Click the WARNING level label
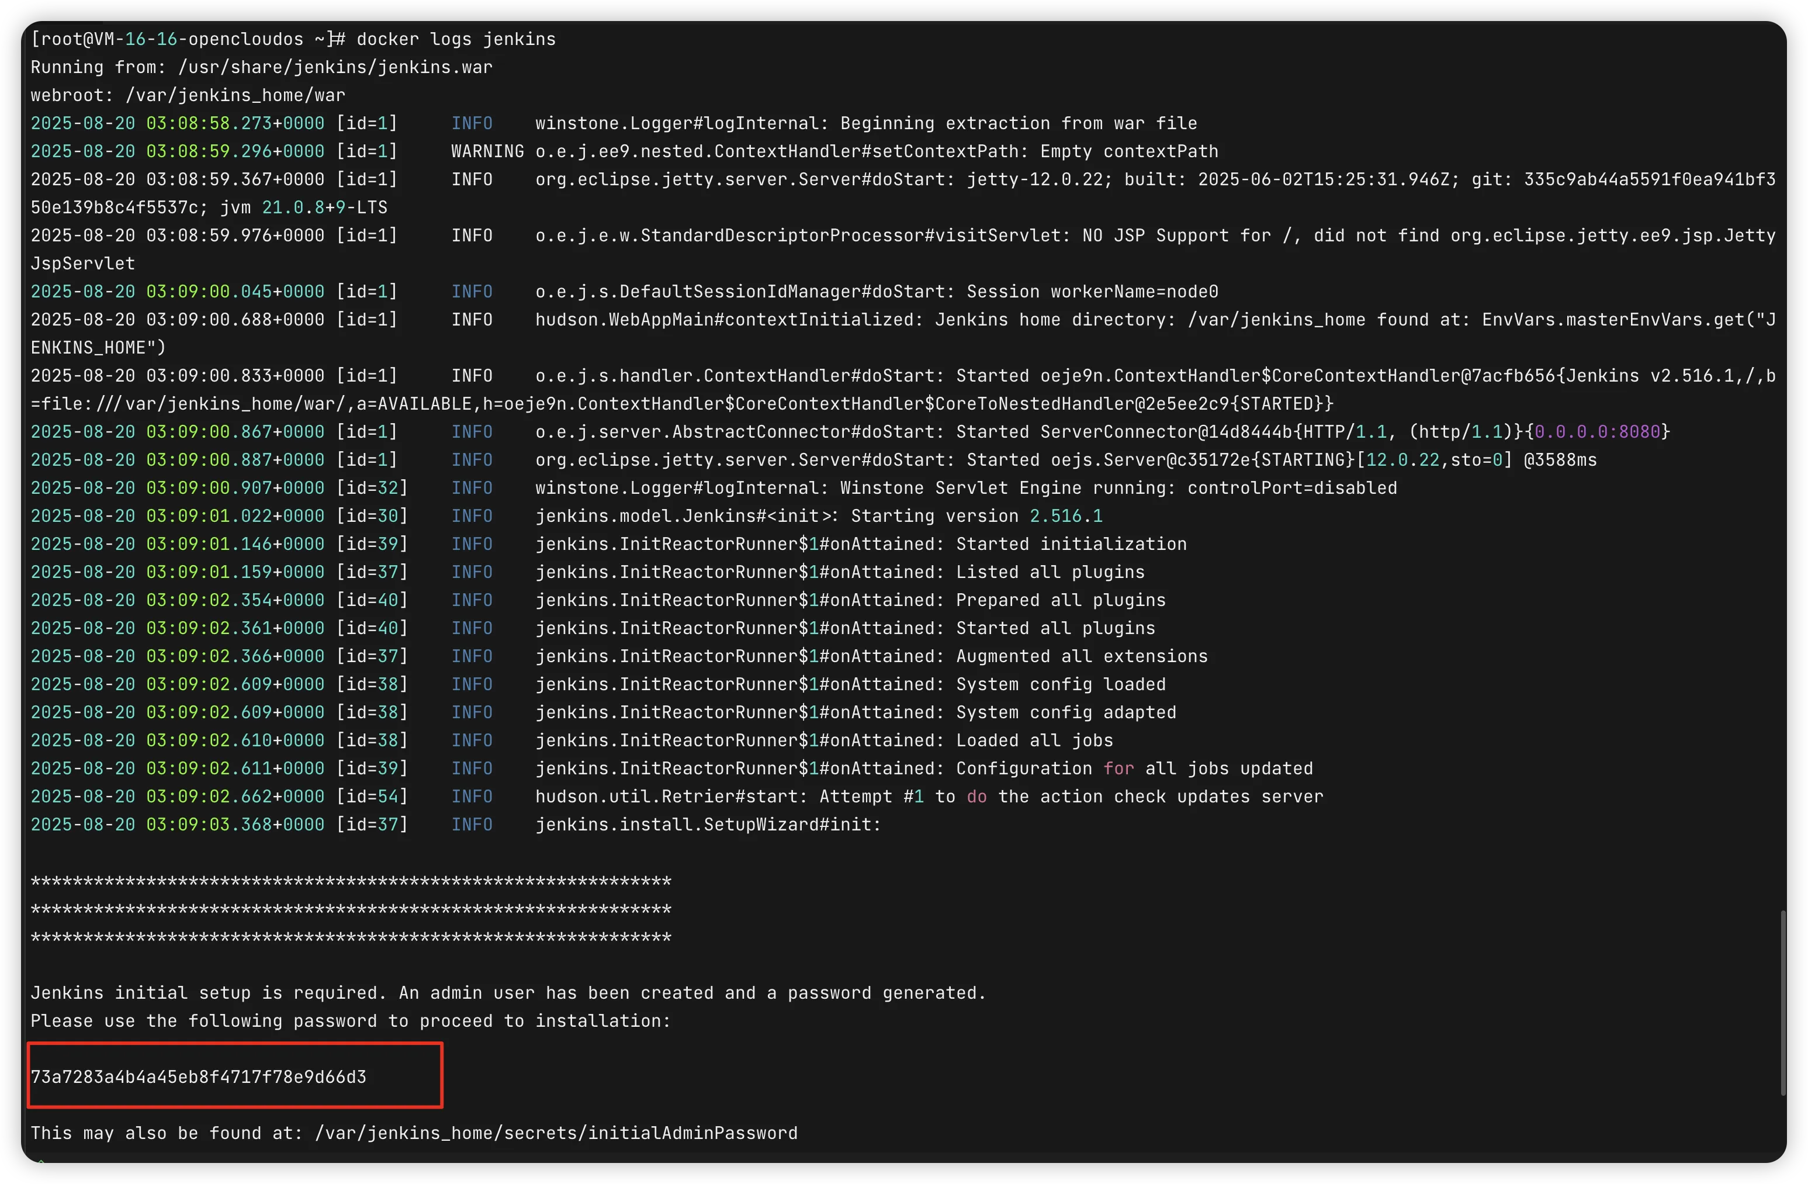The image size is (1808, 1184). (487, 151)
